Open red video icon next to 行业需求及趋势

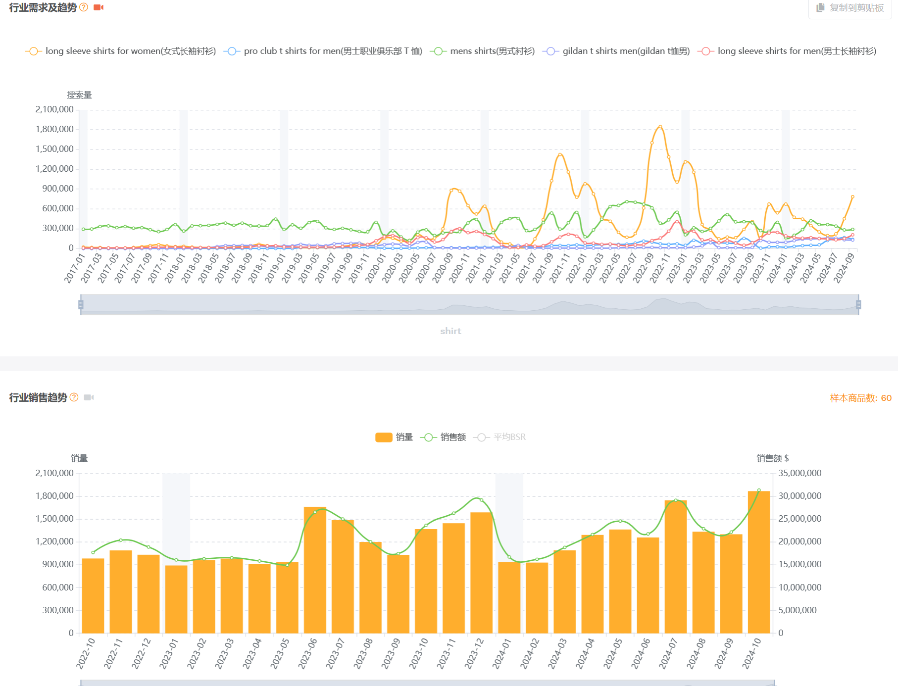pyautogui.click(x=99, y=7)
